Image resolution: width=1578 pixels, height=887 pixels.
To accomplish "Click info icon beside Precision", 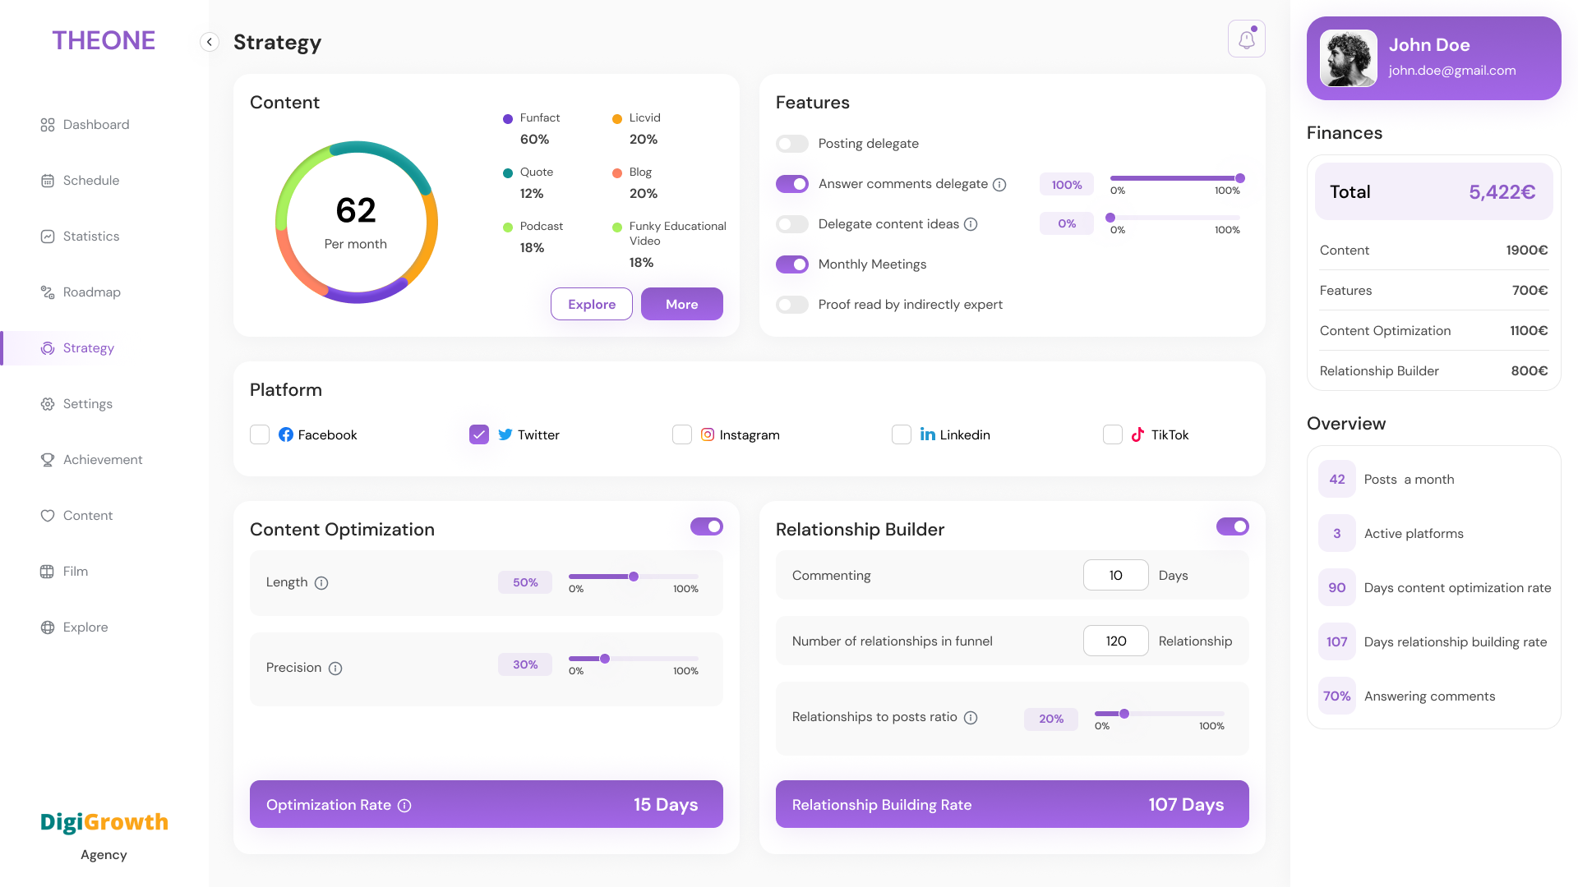I will [335, 669].
